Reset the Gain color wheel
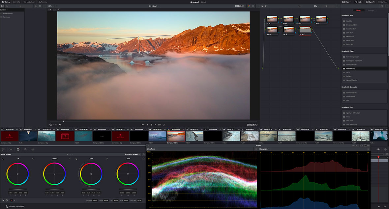 click(x=106, y=159)
